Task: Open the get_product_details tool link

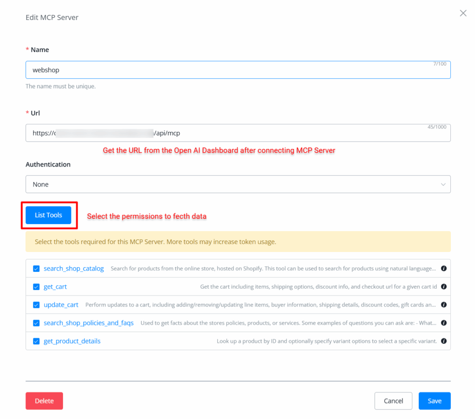Action: [x=72, y=341]
